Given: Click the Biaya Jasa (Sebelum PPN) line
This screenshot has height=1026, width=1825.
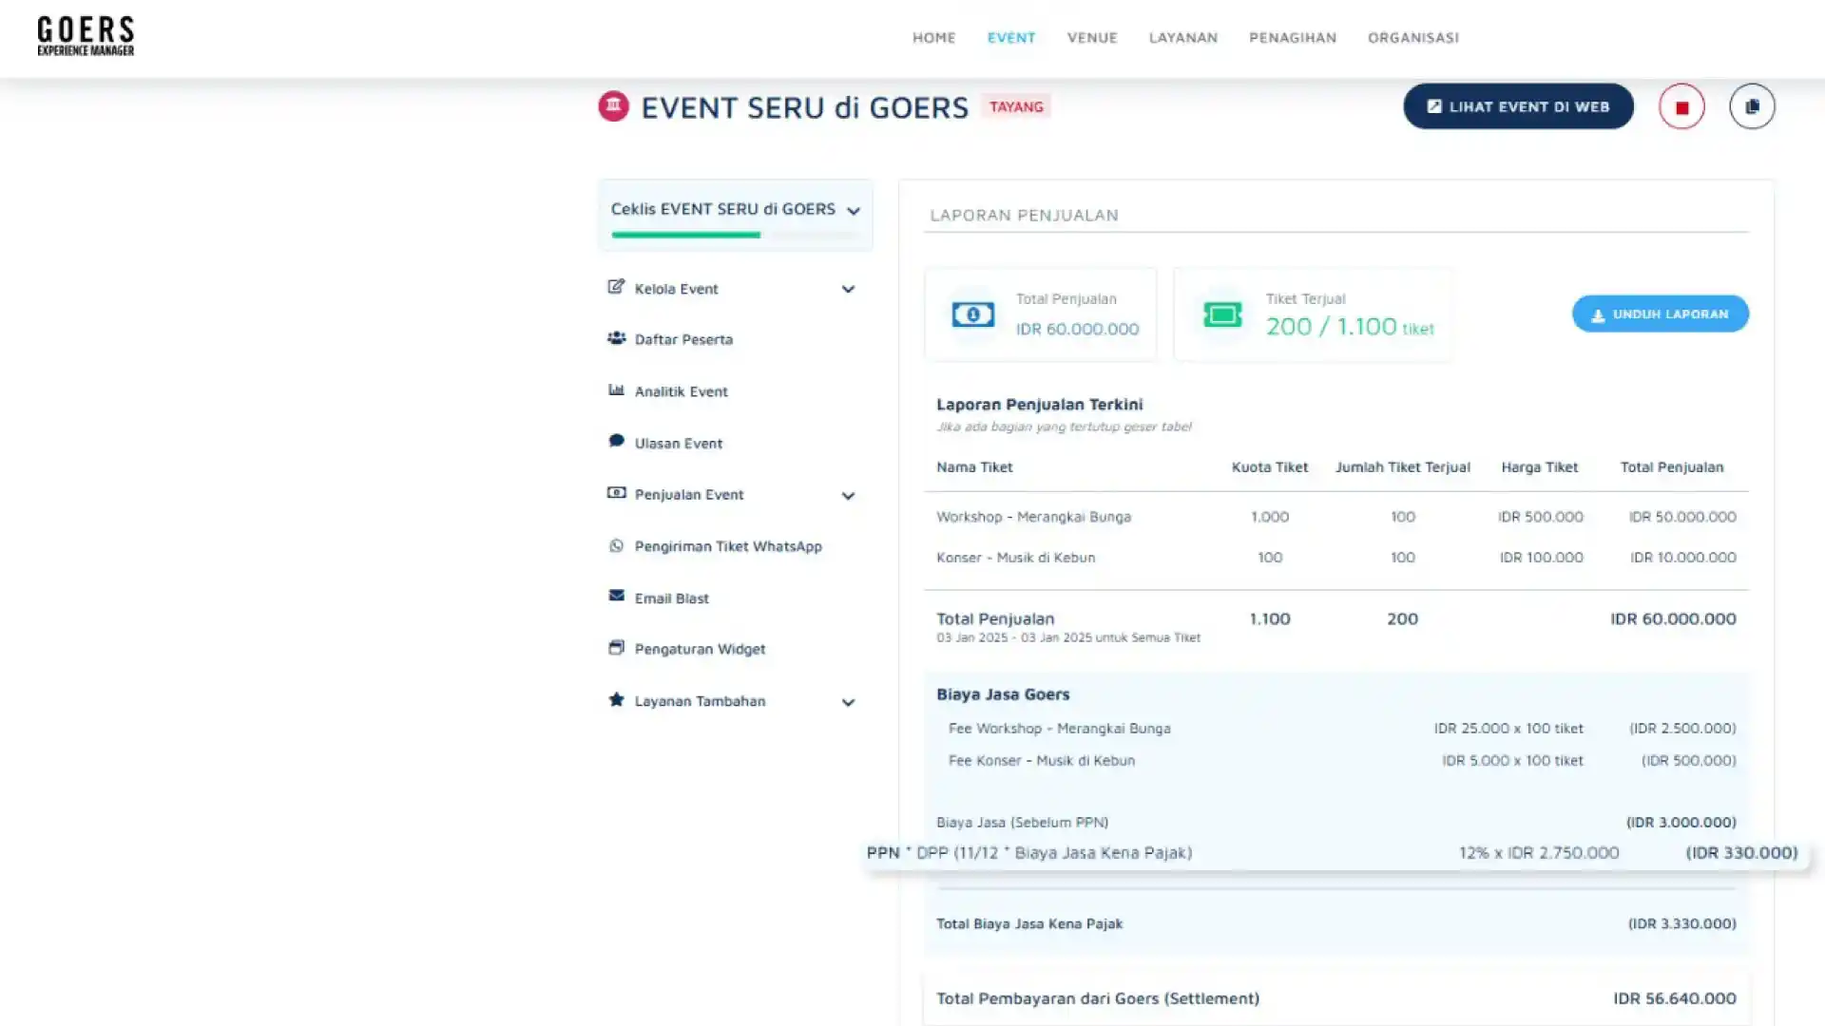Looking at the screenshot, I should tap(1335, 822).
